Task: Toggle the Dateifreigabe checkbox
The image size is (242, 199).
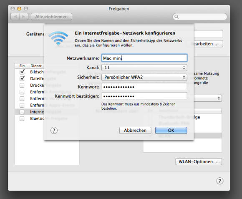Action: click(22, 78)
